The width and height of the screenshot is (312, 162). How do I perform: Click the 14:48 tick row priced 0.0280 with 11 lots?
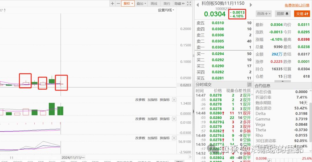pos(223,113)
